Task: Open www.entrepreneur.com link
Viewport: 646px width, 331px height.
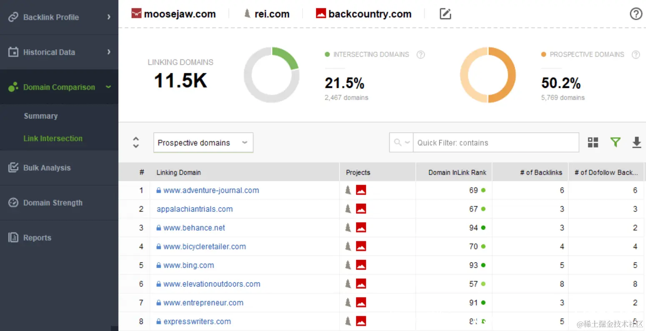Action: 203,303
